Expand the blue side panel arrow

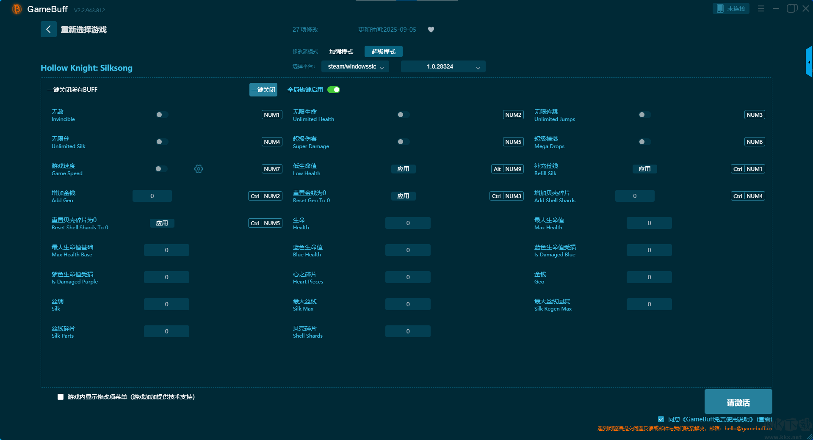pos(809,62)
